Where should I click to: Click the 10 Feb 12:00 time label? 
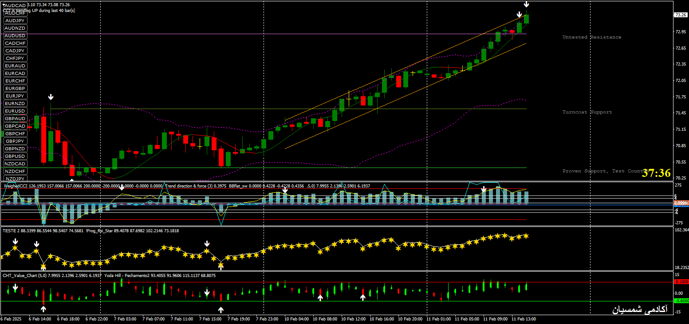coord(354,319)
